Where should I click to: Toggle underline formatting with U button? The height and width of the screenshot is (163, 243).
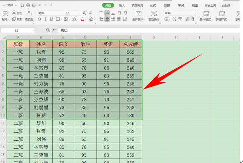click(x=51, y=19)
